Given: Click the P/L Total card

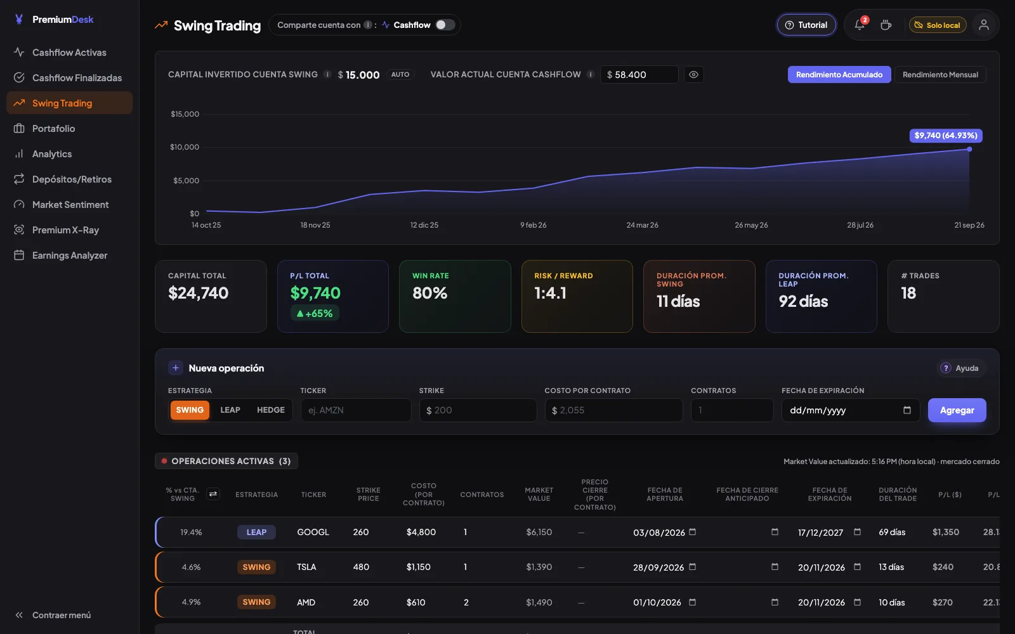Looking at the screenshot, I should click(333, 296).
